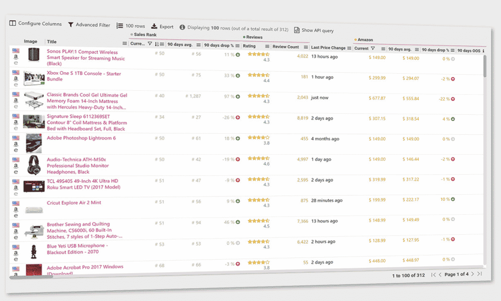Click Sonos PLAY:1 speaker thumbnail
This screenshot has height=301, width=501.
(34, 55)
